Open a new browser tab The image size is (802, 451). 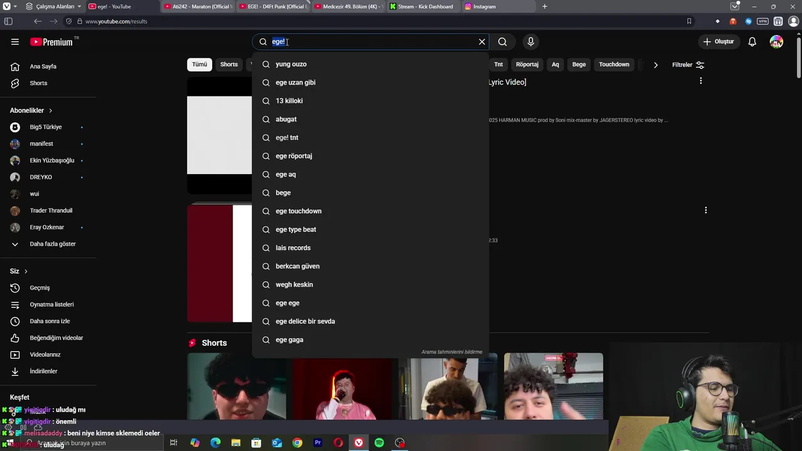coord(544,6)
